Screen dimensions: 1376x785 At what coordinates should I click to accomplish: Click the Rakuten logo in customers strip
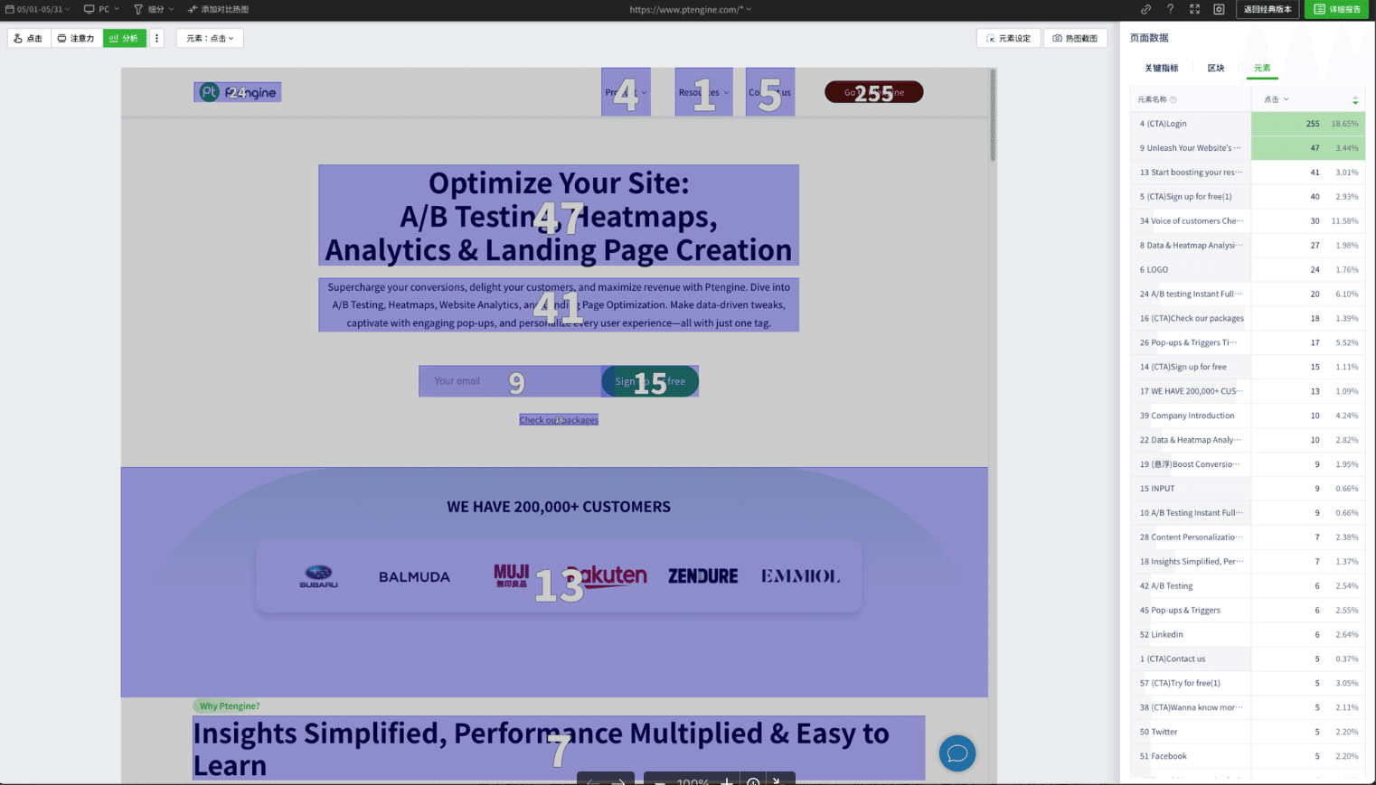click(607, 576)
